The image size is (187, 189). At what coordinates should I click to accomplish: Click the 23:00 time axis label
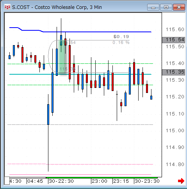(100, 181)
